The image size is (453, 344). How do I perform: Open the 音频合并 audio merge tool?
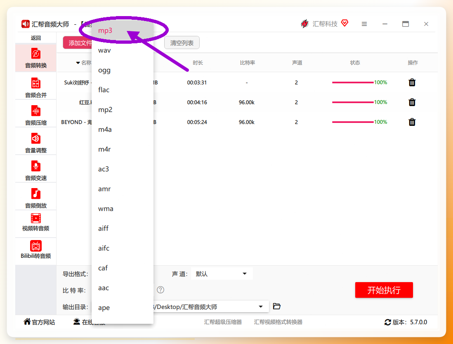click(x=36, y=88)
